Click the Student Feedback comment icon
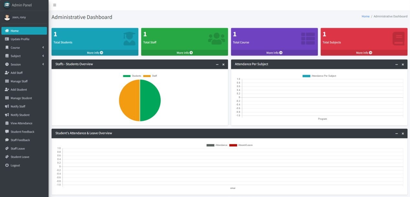This screenshot has width=410, height=197. tap(7, 132)
